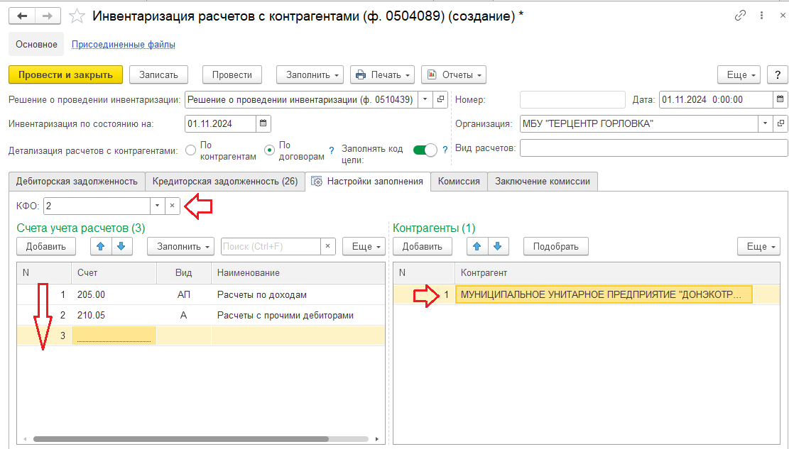This screenshot has height=449, width=789.
Task: Add an account with Добавить in Счета
Action: [x=45, y=246]
